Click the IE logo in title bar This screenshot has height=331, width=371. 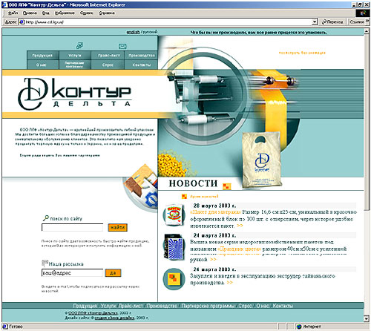click(4, 4)
